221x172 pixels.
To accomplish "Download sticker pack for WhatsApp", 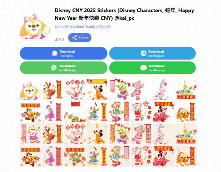I will point(64,68).
